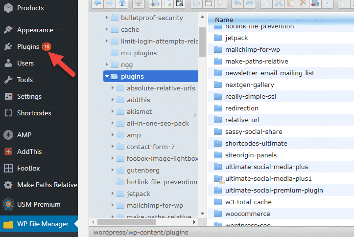Click the tree scrollbar down arrow
The width and height of the screenshot is (354, 237).
202,214
